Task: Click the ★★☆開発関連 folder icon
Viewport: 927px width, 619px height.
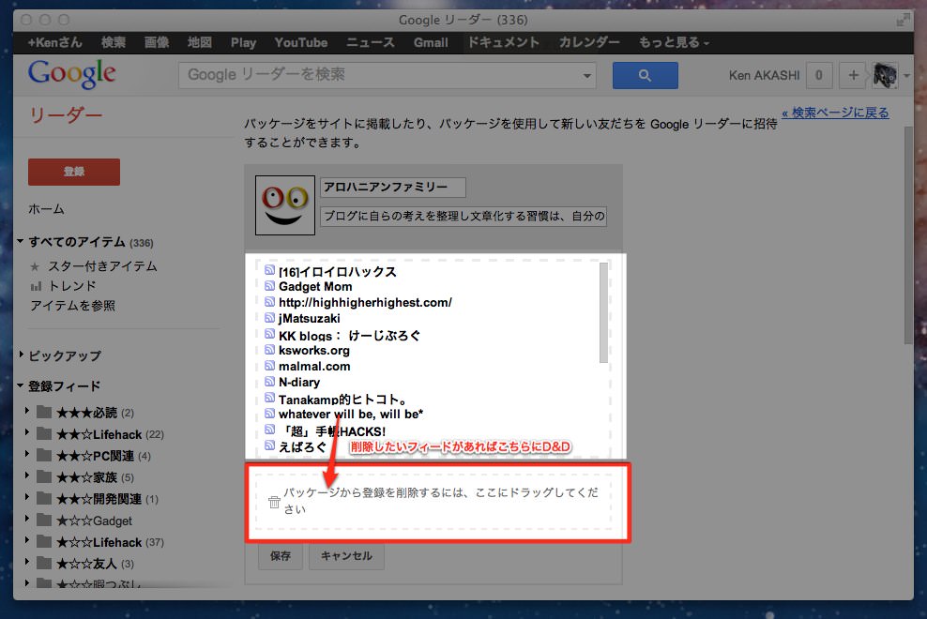Action: coord(44,498)
